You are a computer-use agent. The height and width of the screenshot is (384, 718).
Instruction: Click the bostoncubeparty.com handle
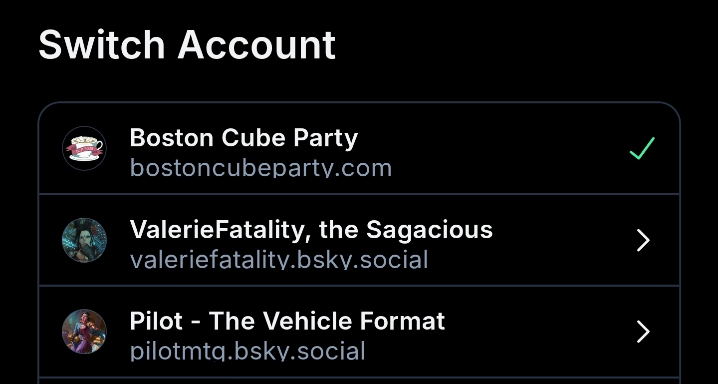[x=260, y=168]
